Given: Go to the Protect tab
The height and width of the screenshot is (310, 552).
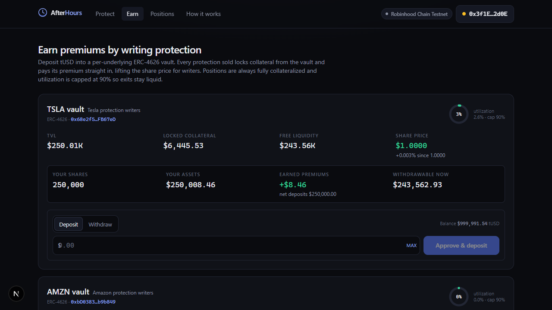Looking at the screenshot, I should [x=105, y=14].
